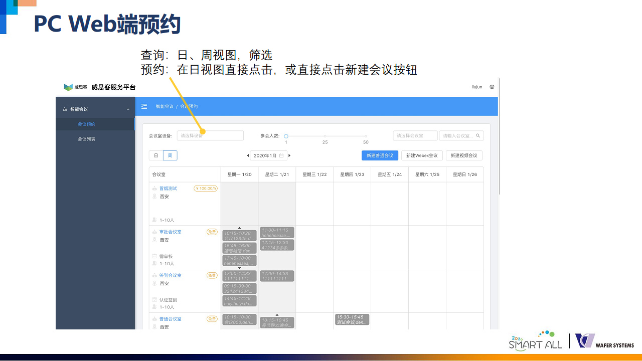Click room icon beside 冒烟测试

click(x=154, y=189)
